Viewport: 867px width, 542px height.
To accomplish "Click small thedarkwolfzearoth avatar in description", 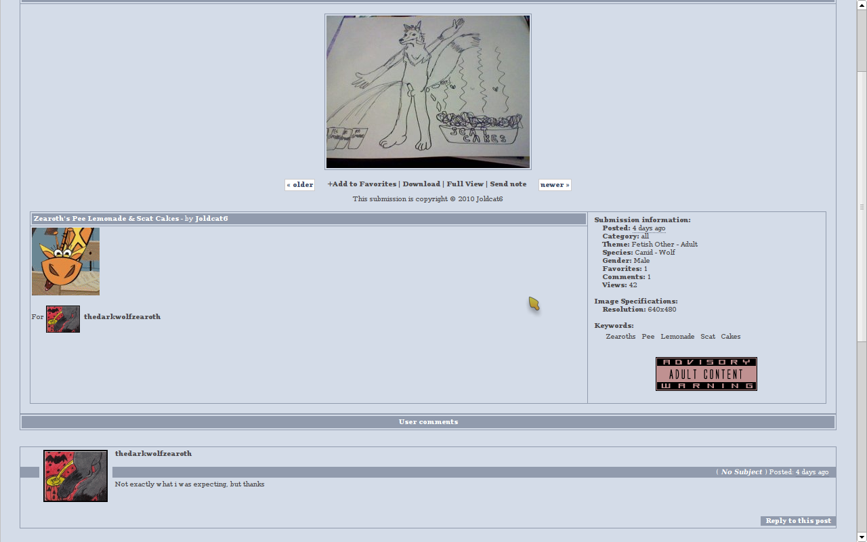I will click(x=63, y=319).
